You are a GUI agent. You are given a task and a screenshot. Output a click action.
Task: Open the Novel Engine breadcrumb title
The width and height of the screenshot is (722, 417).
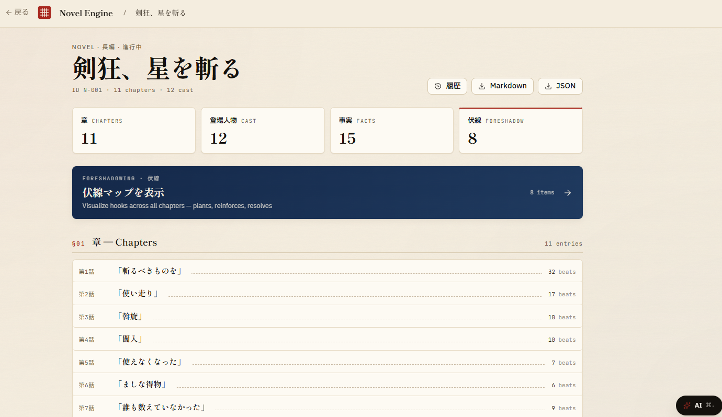pyautogui.click(x=86, y=13)
